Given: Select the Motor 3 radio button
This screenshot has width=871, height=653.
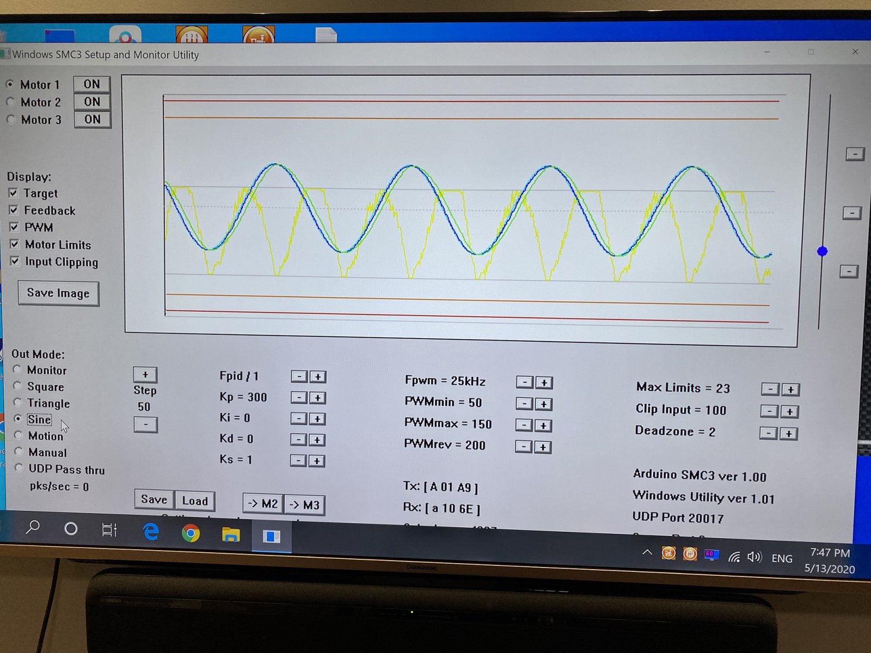Looking at the screenshot, I should [10, 119].
